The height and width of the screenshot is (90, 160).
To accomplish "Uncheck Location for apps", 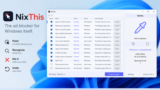I will pyautogui.click(x=51, y=53).
